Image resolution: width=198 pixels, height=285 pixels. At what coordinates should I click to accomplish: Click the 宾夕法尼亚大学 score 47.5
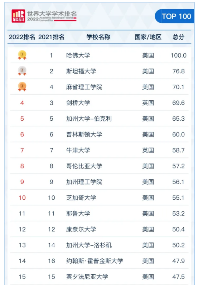[179, 277]
